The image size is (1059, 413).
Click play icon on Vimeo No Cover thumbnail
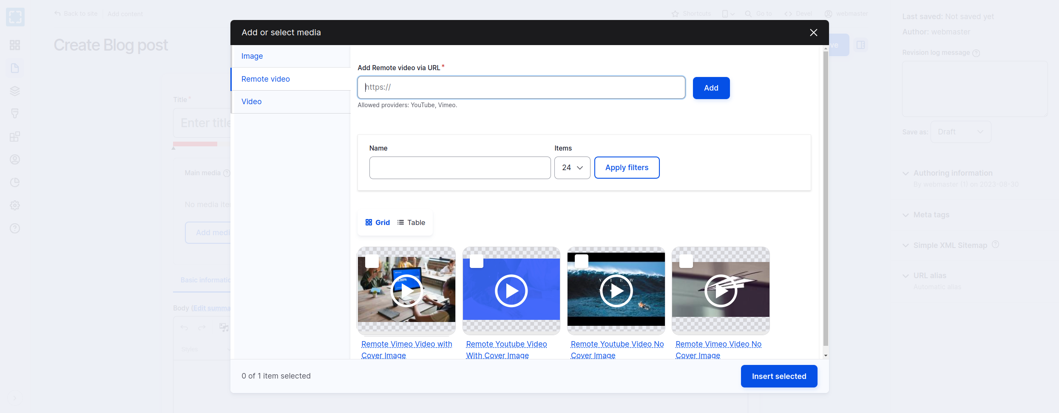(721, 291)
